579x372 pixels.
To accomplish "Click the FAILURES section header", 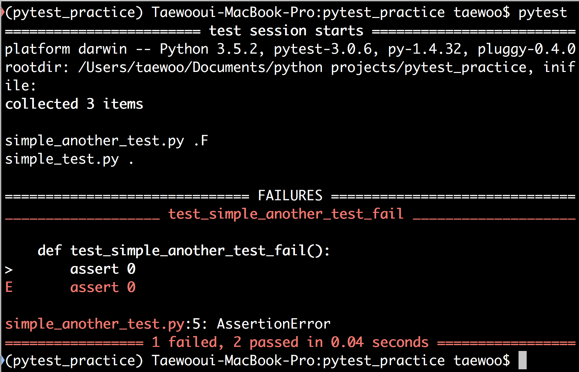I will click(290, 196).
